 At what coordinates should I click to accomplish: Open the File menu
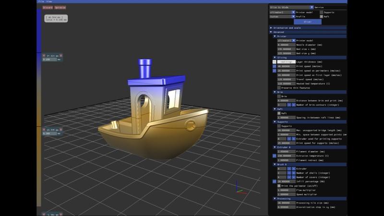(x=41, y=2)
